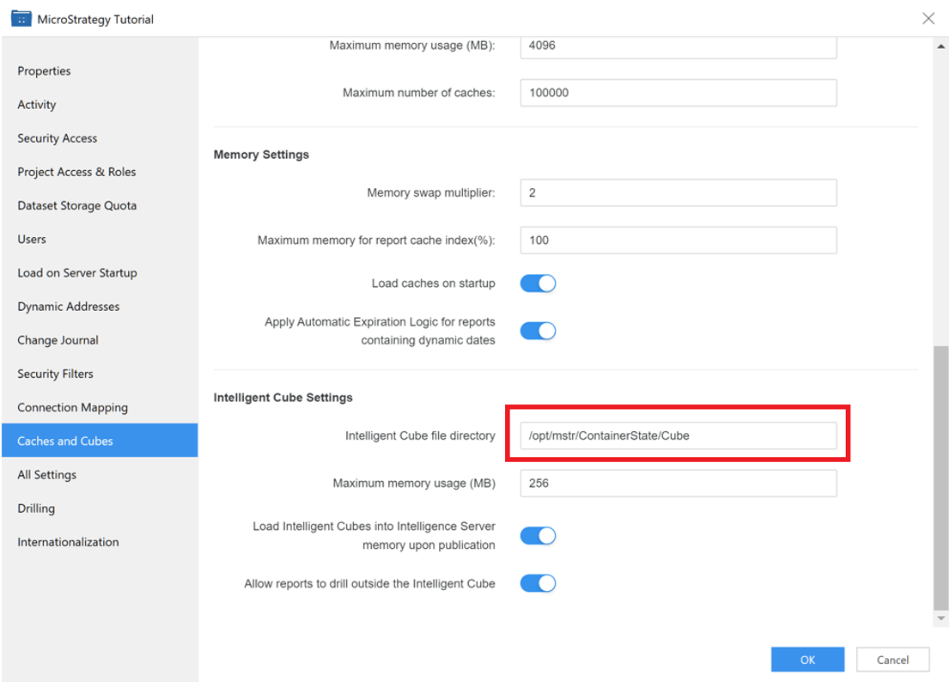Screen dimensions: 950x682
Task: Edit Maximum number of caches field
Action: point(679,93)
